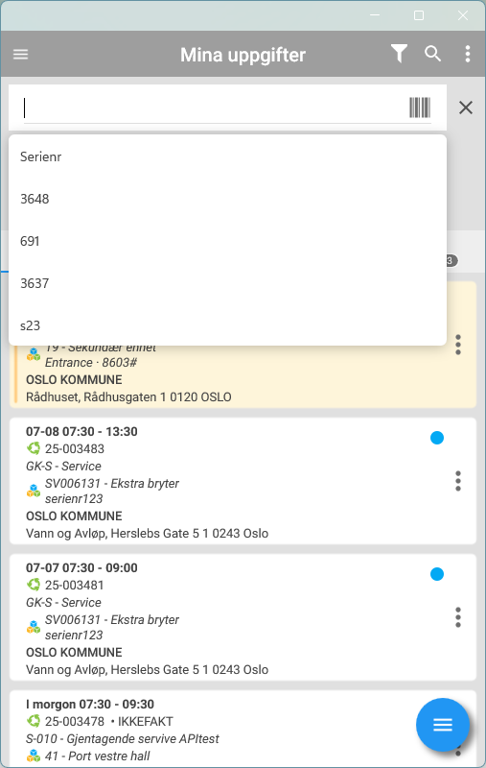This screenshot has height=768, width=486.
Task: Click the search magnifier icon in header
Action: 432,54
